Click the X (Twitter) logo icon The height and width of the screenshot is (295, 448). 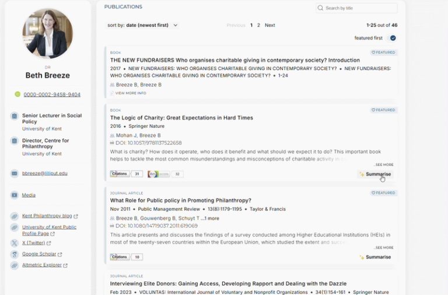point(14,242)
